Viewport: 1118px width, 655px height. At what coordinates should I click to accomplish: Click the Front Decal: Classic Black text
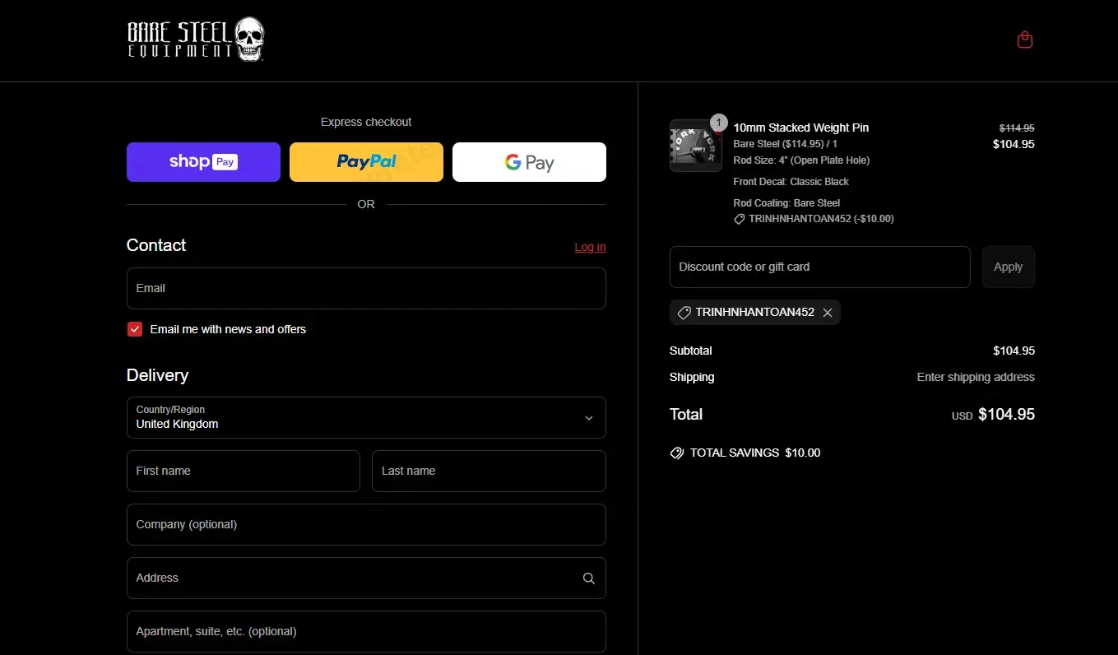791,181
